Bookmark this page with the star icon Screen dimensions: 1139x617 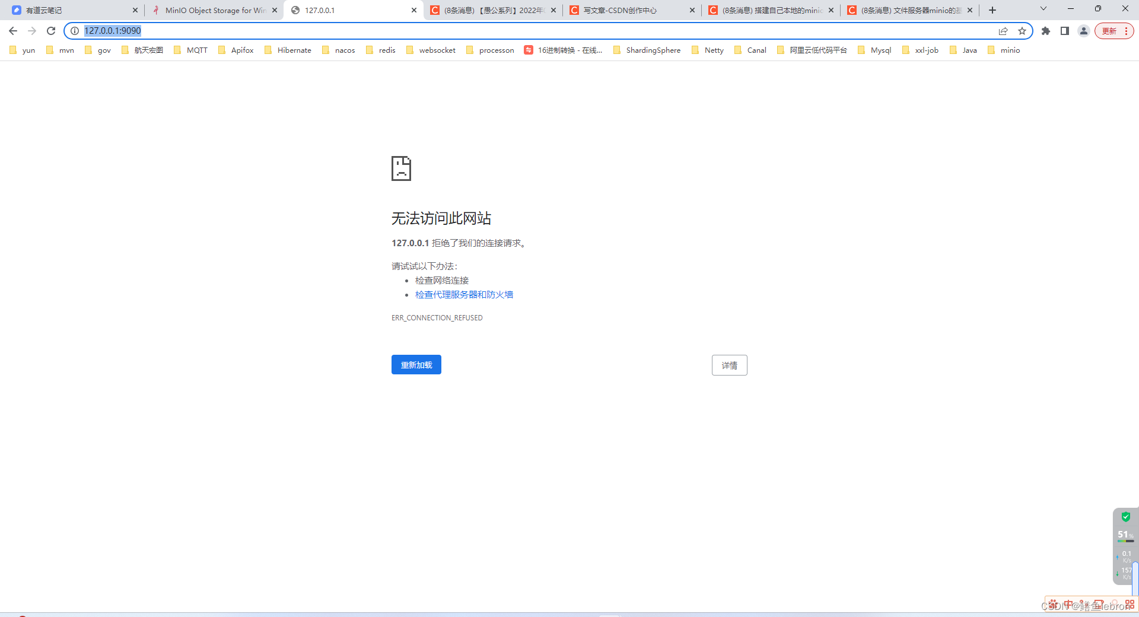click(1022, 31)
